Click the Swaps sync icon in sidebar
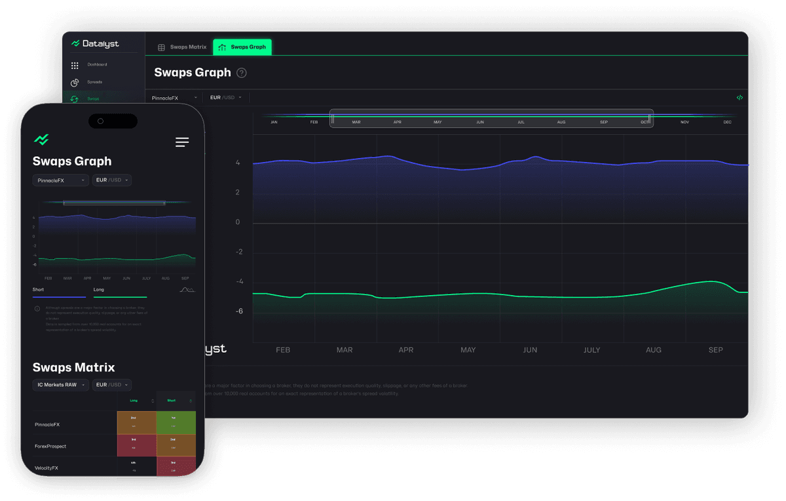The width and height of the screenshot is (786, 501). coord(75,99)
